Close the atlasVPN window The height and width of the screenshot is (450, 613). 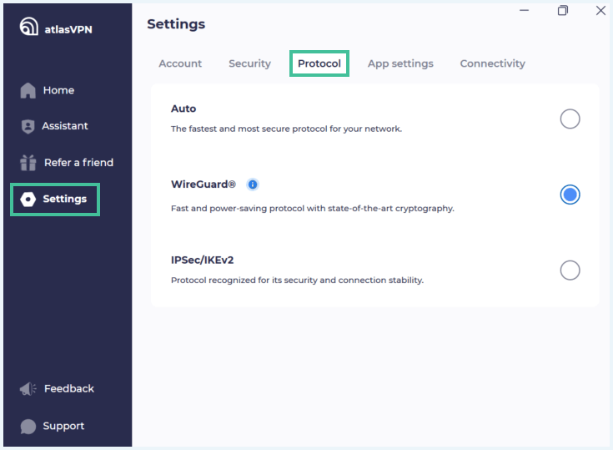pos(600,10)
